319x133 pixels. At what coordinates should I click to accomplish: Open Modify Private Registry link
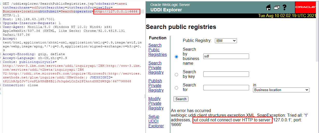[x=156, y=103]
